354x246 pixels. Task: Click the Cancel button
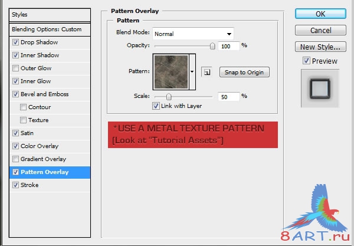click(x=320, y=30)
